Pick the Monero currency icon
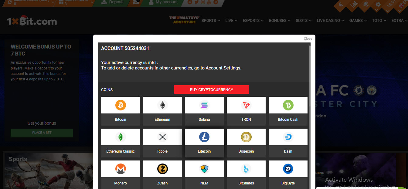 pos(120,169)
